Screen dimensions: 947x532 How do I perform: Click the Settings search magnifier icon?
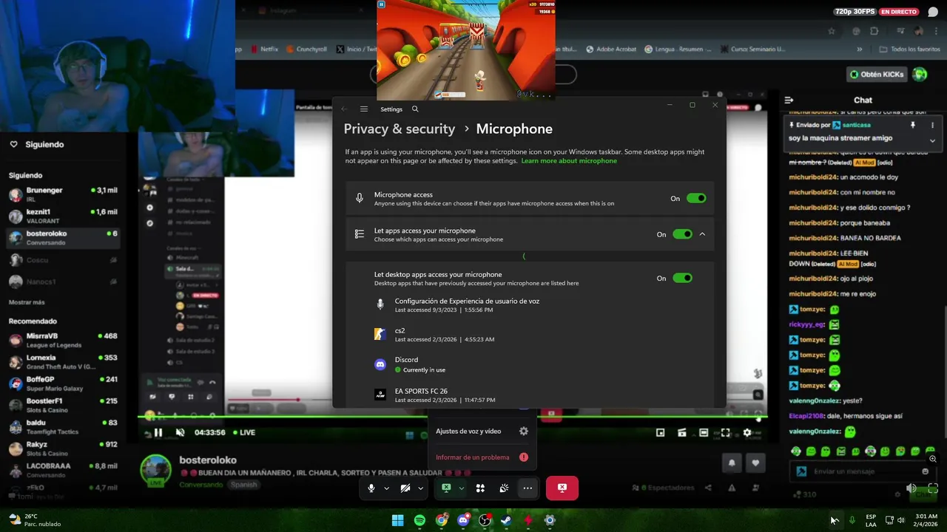click(415, 109)
